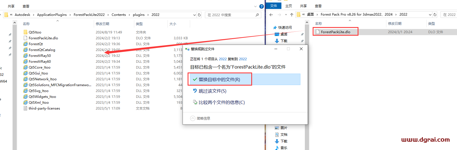This screenshot has height=150, width=457.
Task: Collapse the ribbon with chevron near help
Action: point(255,6)
